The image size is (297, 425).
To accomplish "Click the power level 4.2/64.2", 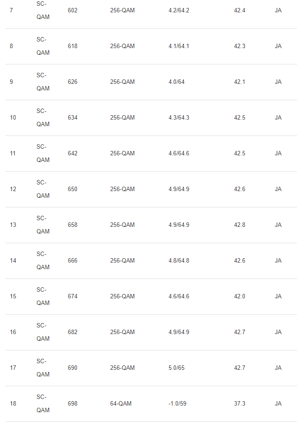I will coord(179,10).
